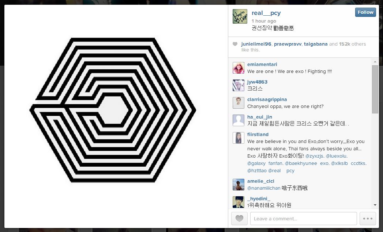Image resolution: width=383 pixels, height=232 pixels.
Task: Open the three-dots more options menu
Action: [x=368, y=219]
